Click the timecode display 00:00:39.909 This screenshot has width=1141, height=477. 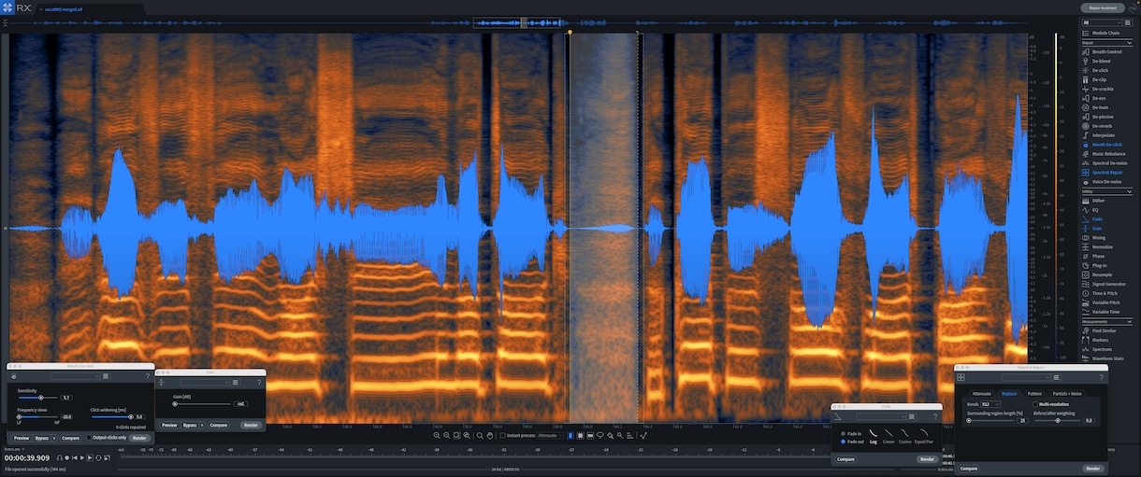pyautogui.click(x=28, y=457)
